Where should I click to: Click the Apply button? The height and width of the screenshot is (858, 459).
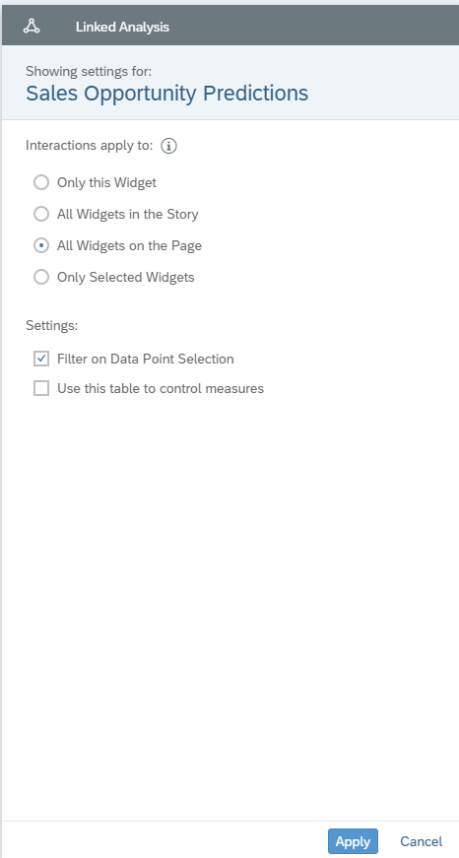pos(353,841)
